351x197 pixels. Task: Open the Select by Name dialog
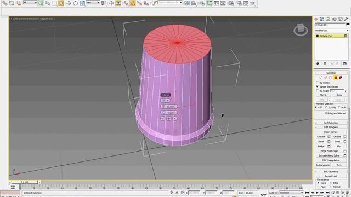[48, 3]
